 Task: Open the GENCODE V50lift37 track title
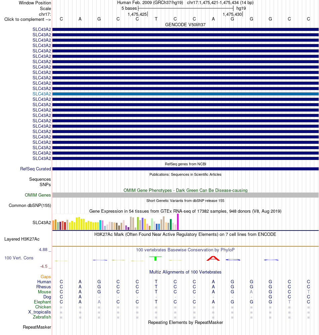[x=185, y=25]
